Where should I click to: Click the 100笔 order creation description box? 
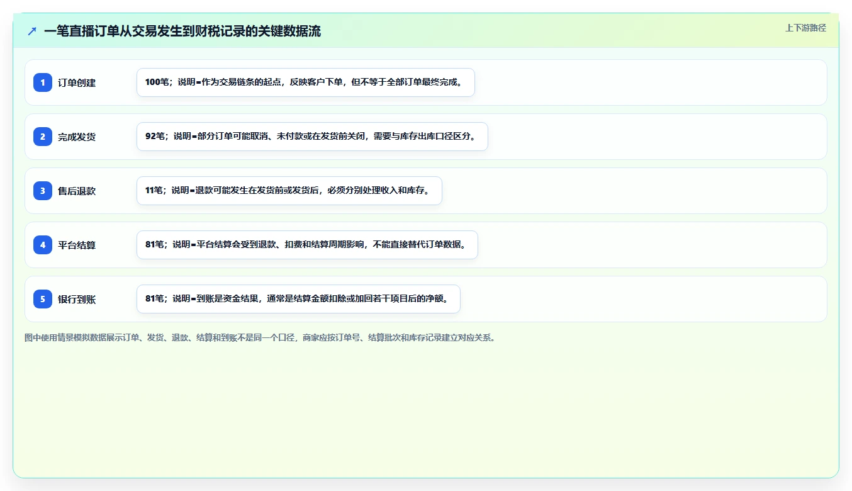306,82
